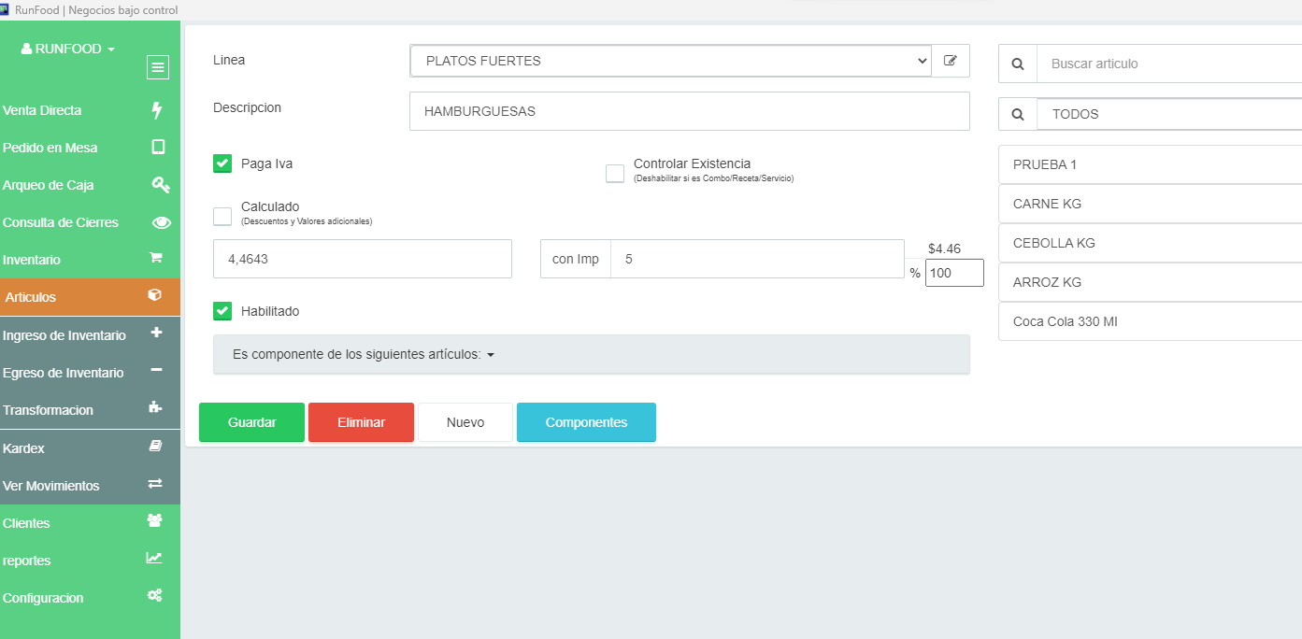Open Kardex from the sidebar menu

(x=24, y=448)
